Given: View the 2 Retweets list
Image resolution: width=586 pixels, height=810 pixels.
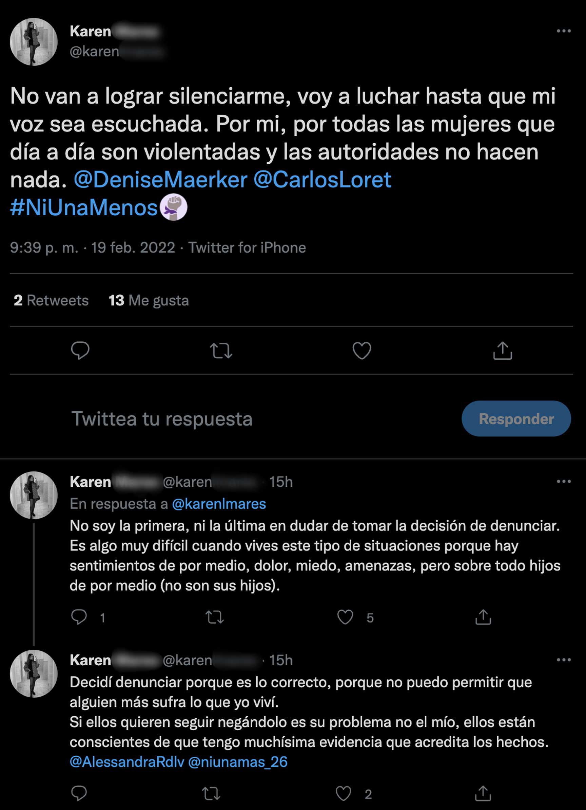Looking at the screenshot, I should [51, 300].
